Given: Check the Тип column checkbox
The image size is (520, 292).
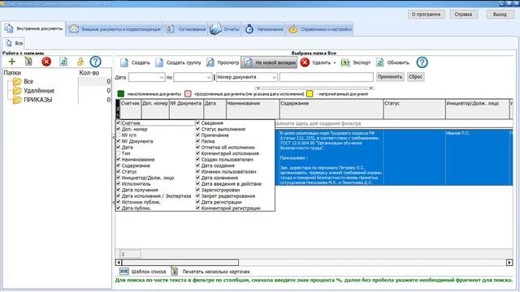Looking at the screenshot, I should [x=119, y=153].
